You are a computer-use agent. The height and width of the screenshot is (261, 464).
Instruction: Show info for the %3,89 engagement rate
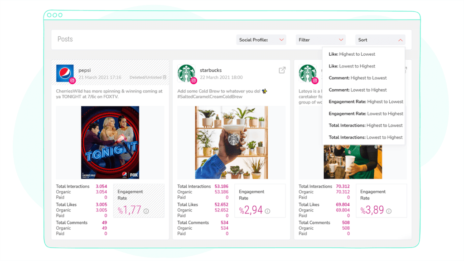(x=389, y=211)
